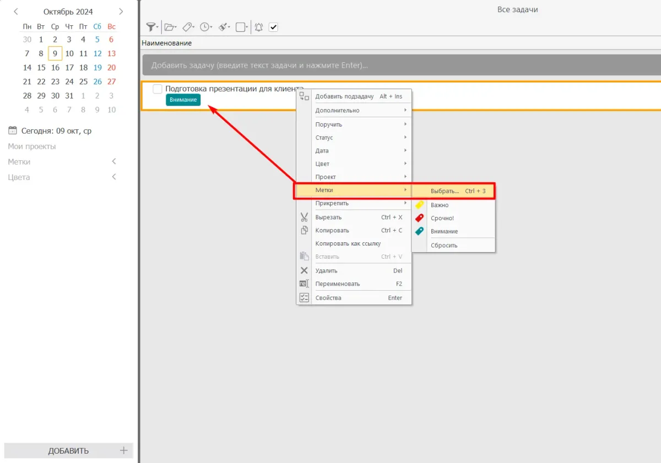
Task: Tick the checkbox of Подготовка презентации task
Action: [x=158, y=89]
